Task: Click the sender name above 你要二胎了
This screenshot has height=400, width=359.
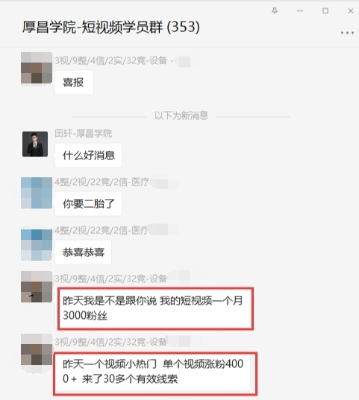Action: [102, 182]
